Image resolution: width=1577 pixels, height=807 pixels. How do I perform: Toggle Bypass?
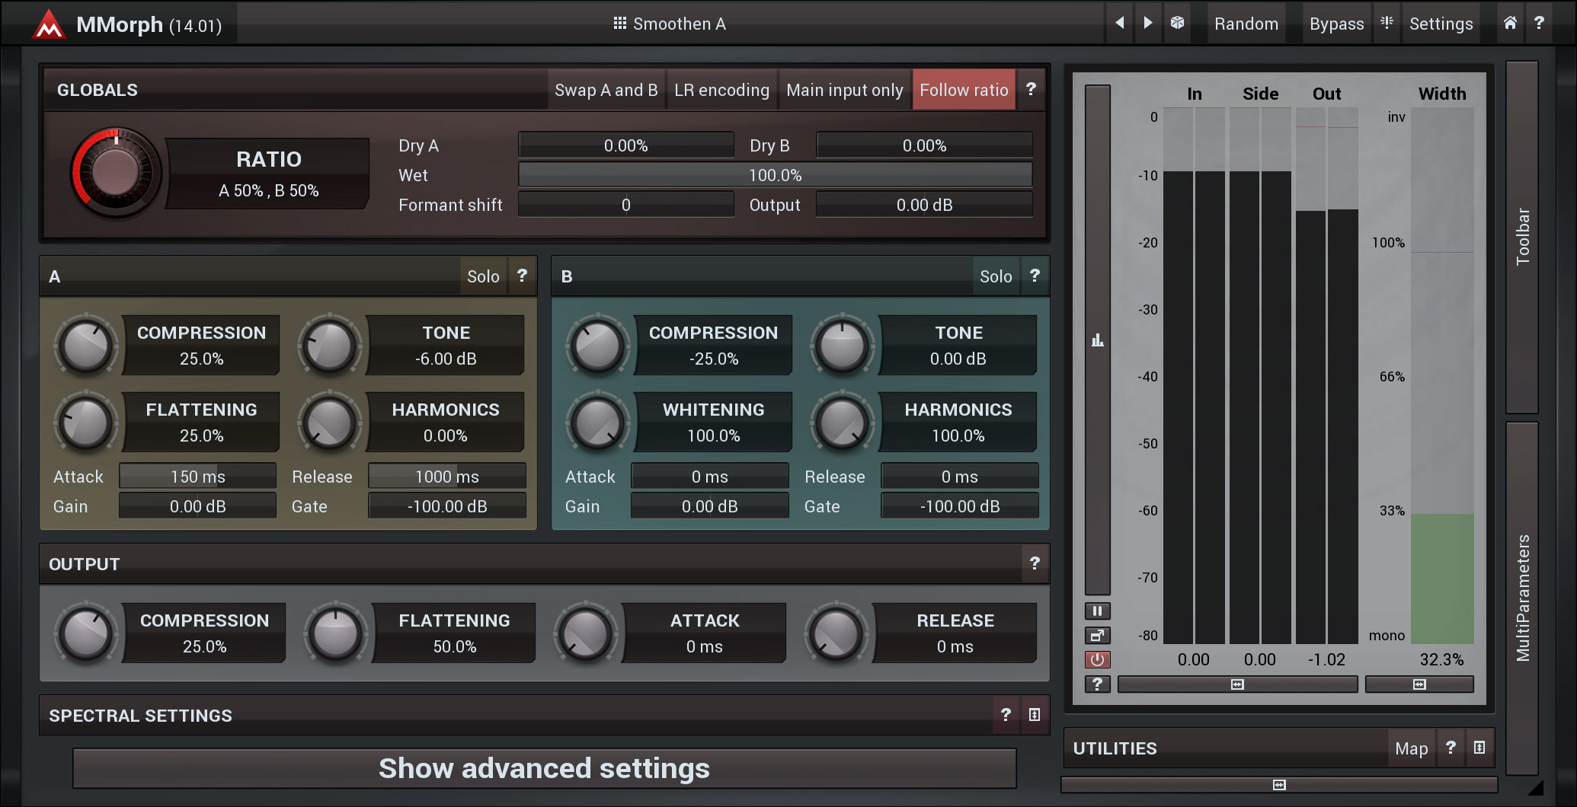pyautogui.click(x=1336, y=24)
